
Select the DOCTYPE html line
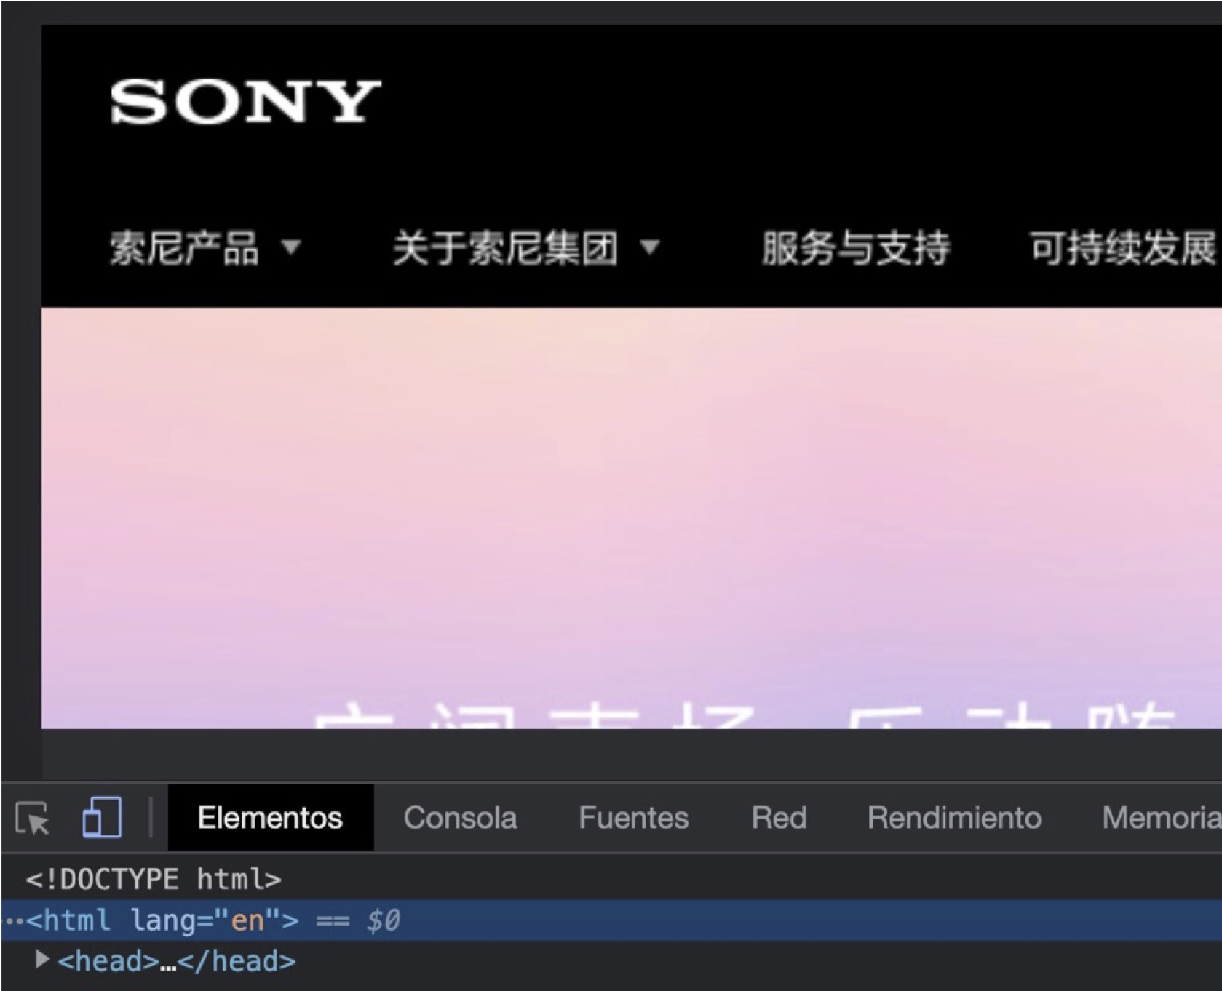tap(154, 880)
